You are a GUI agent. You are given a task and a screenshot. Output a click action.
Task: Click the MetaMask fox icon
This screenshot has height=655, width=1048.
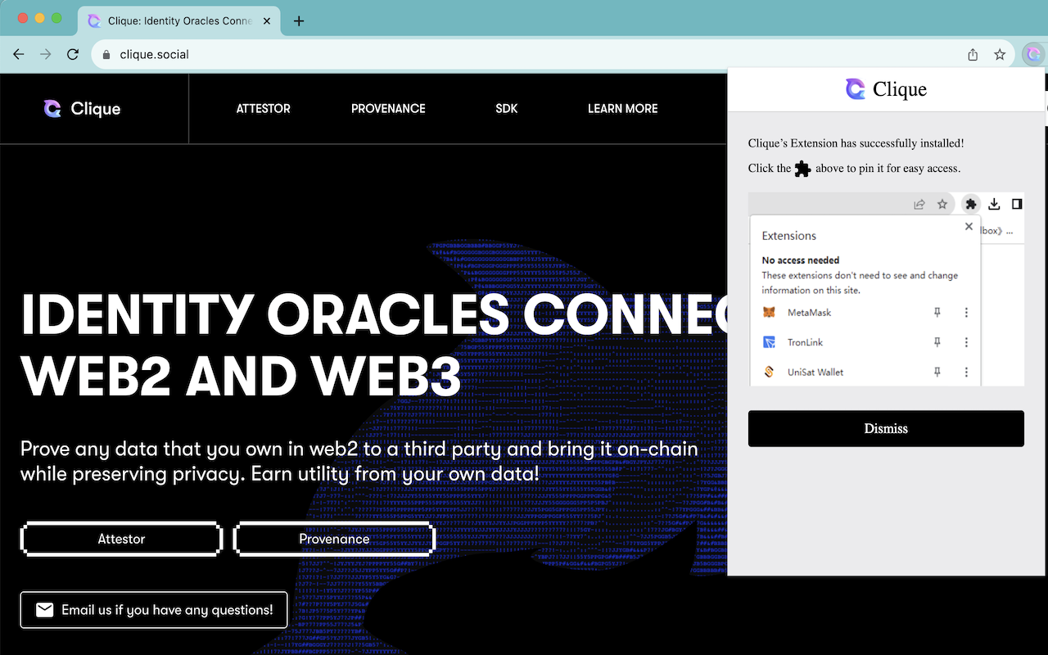[768, 312]
